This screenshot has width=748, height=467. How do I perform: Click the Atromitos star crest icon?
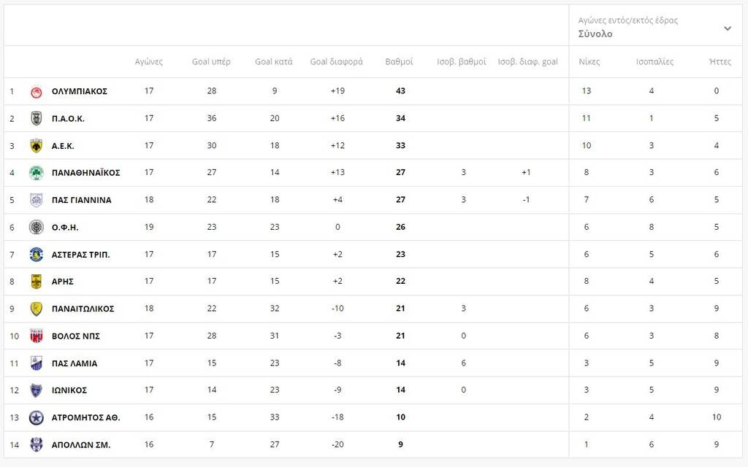pyautogui.click(x=36, y=417)
